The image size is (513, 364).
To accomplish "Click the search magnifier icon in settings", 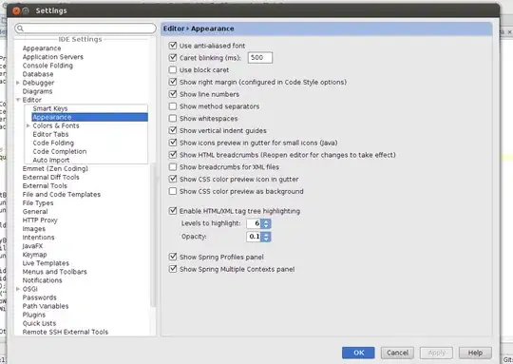I will coord(20,29).
